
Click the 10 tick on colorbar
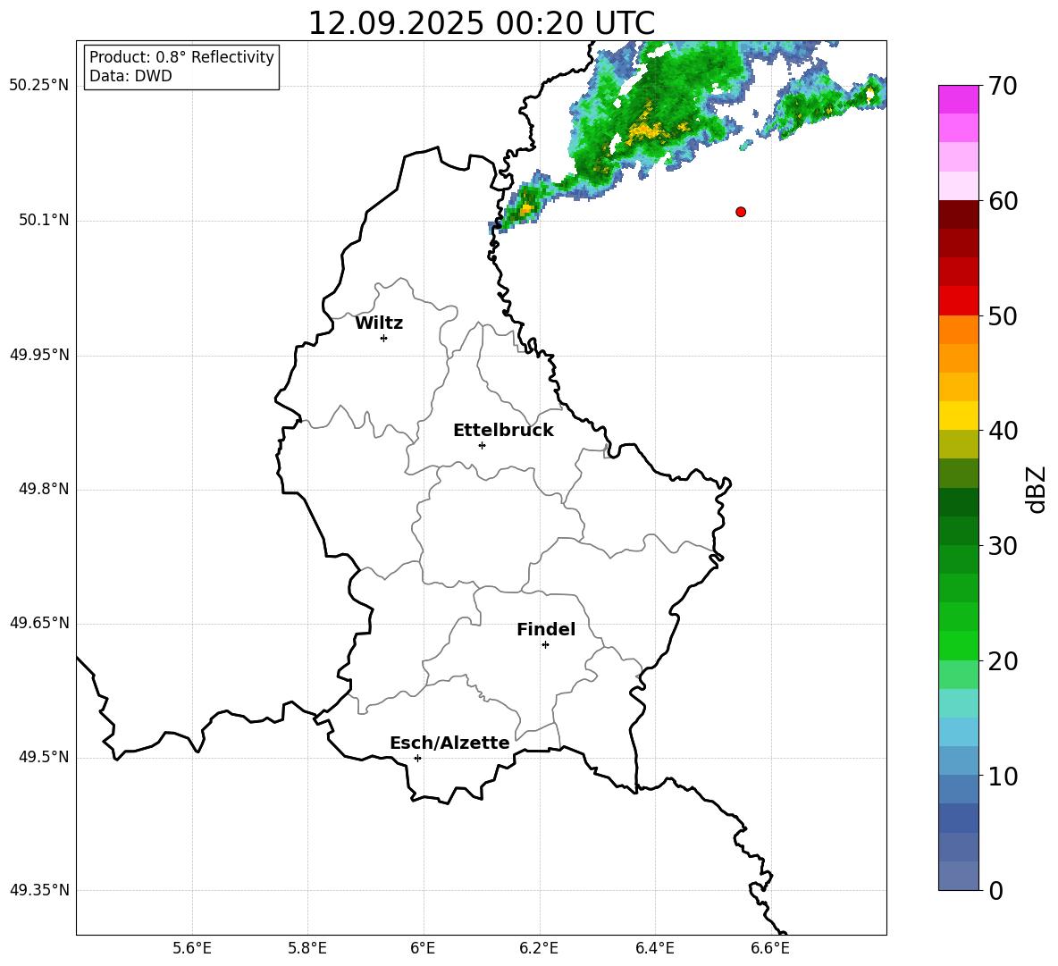pos(1003,776)
